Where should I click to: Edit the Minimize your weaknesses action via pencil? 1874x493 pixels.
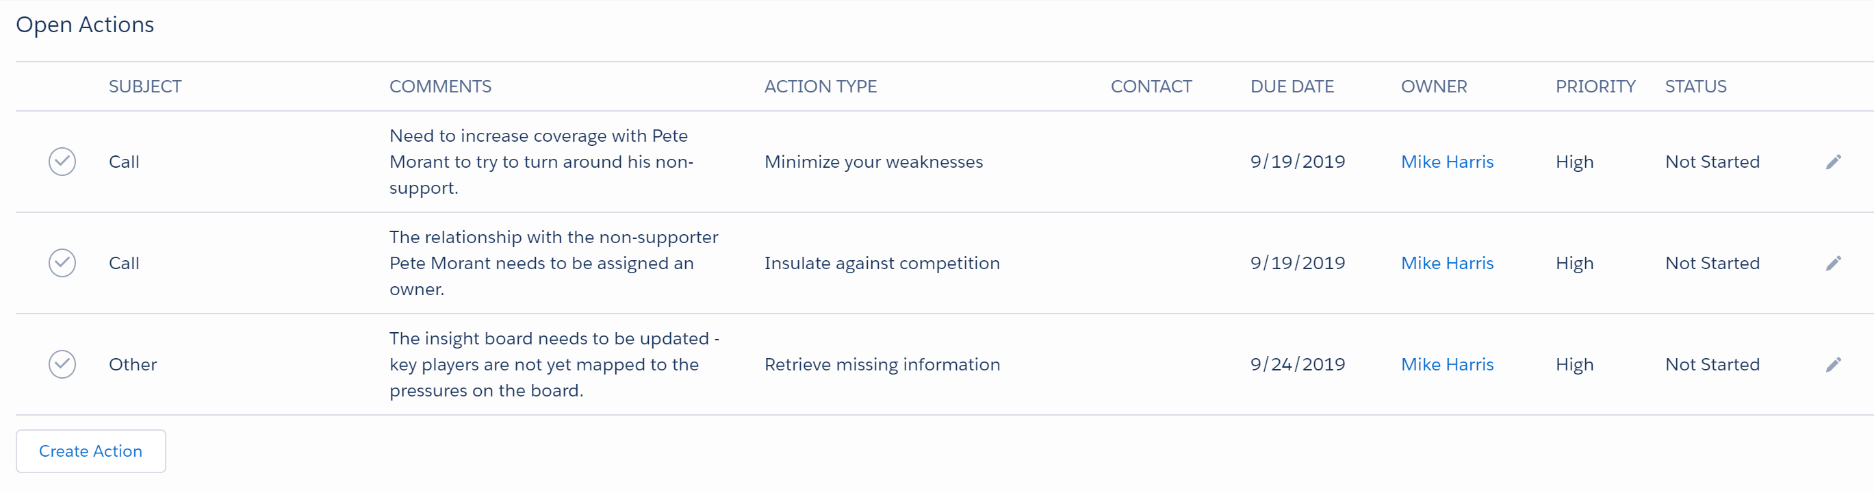[x=1833, y=162]
